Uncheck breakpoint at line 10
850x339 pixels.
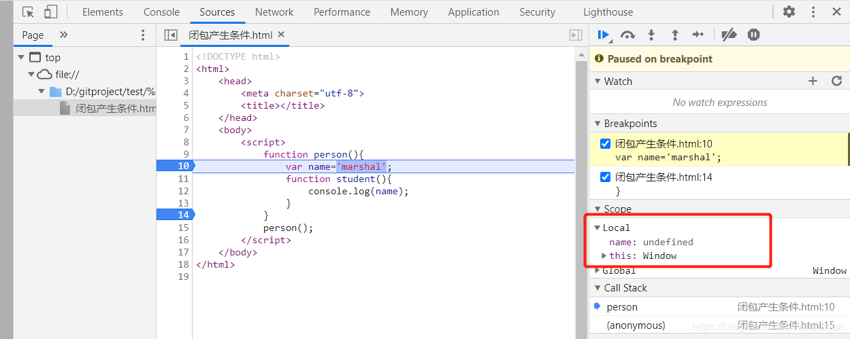click(605, 144)
